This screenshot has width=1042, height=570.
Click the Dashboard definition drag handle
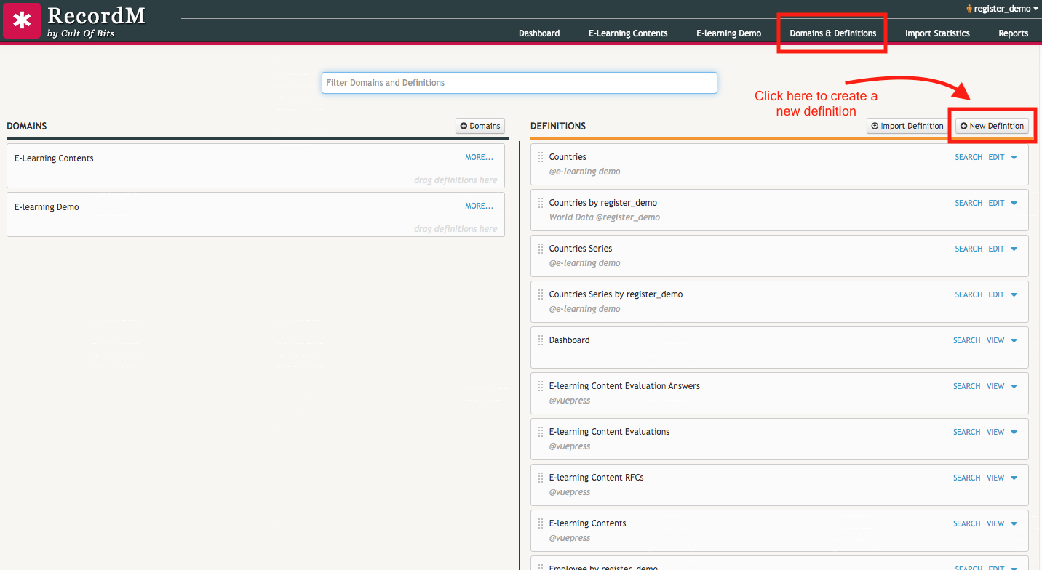(541, 340)
